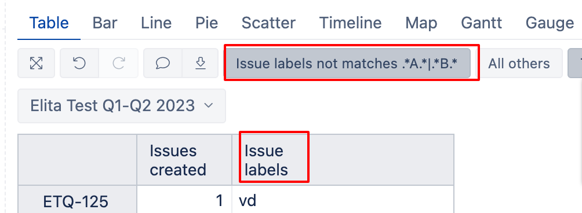Switch to the Scatter tab
This screenshot has height=213, width=582.
point(268,23)
